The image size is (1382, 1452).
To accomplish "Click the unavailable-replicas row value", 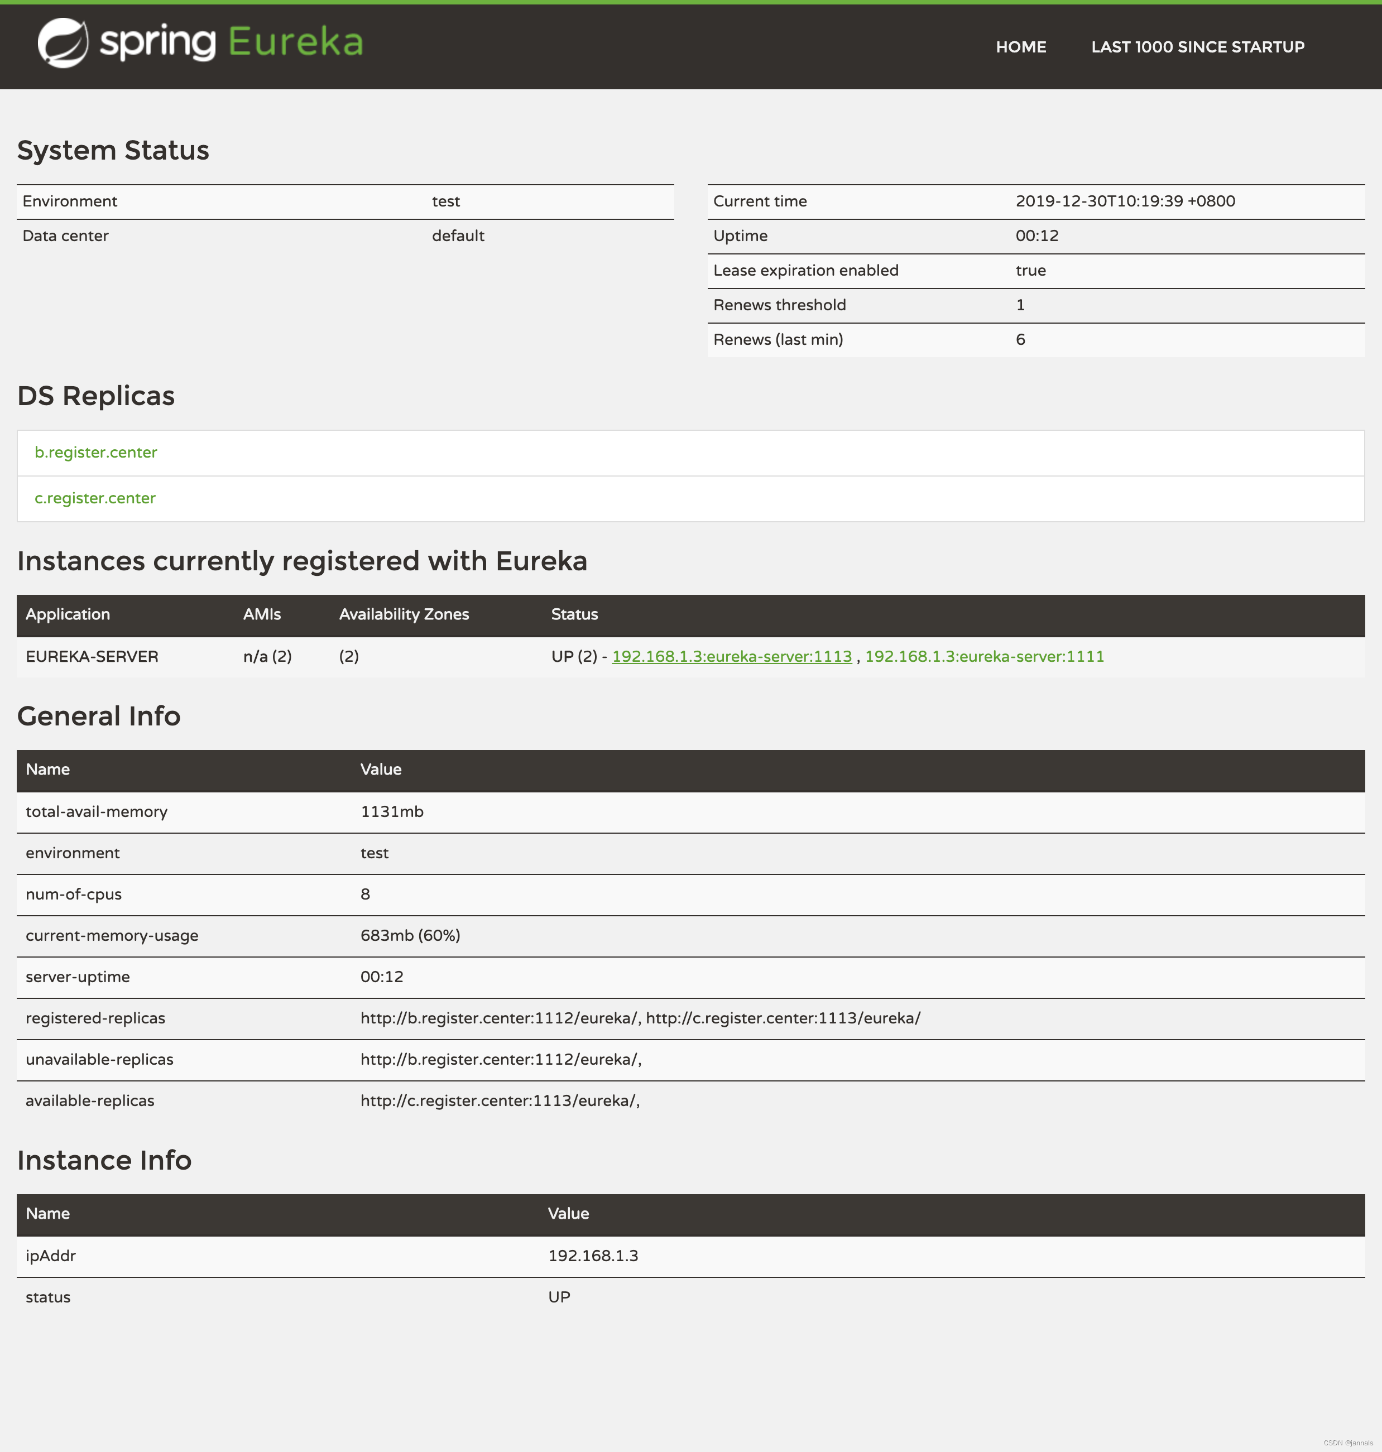I will [500, 1059].
